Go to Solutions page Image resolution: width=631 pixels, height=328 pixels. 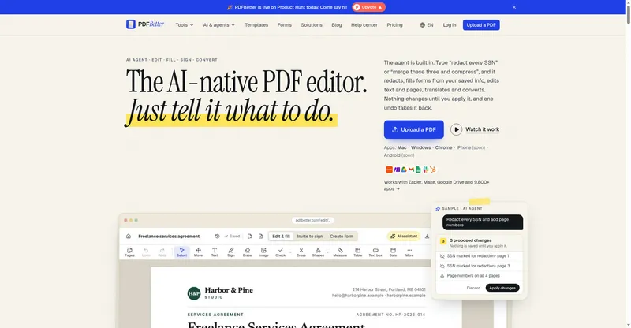click(312, 25)
